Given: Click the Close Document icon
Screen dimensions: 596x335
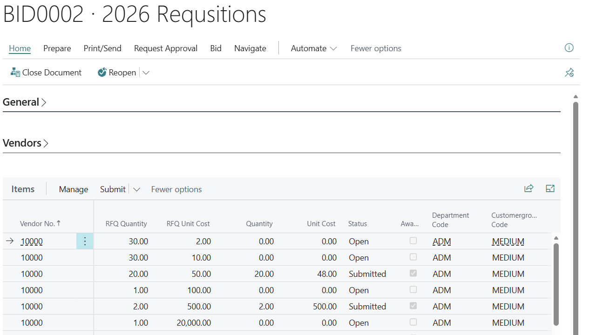Looking at the screenshot, I should [x=14, y=72].
